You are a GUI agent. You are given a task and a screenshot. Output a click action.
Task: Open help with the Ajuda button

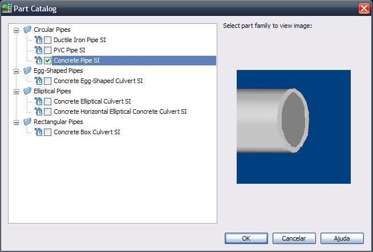pyautogui.click(x=342, y=238)
